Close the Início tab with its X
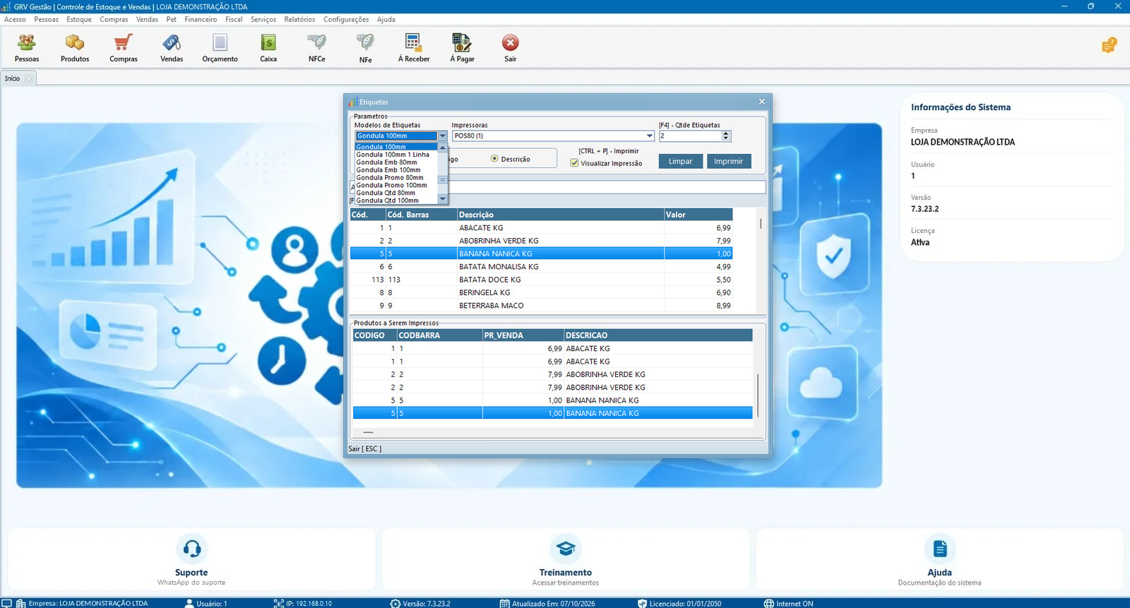The image size is (1130, 608). click(x=29, y=78)
